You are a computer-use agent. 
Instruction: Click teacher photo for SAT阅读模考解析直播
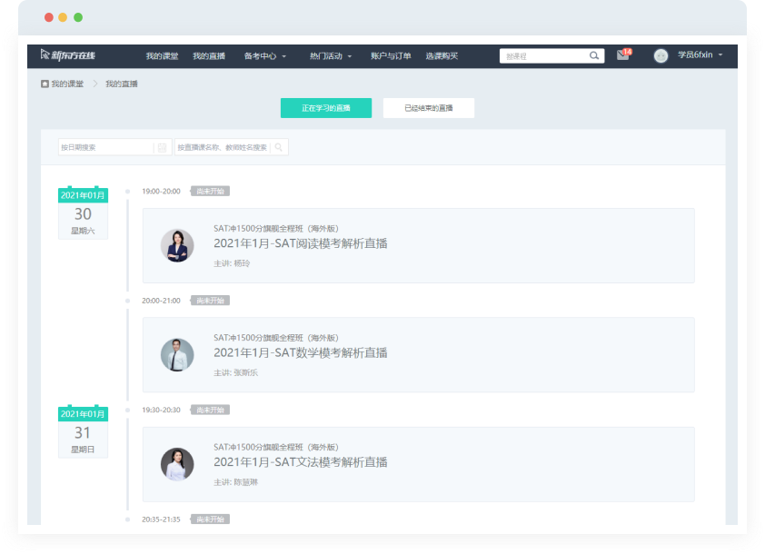click(x=177, y=245)
